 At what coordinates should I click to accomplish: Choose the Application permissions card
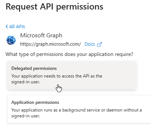pyautogui.click(x=79, y=109)
